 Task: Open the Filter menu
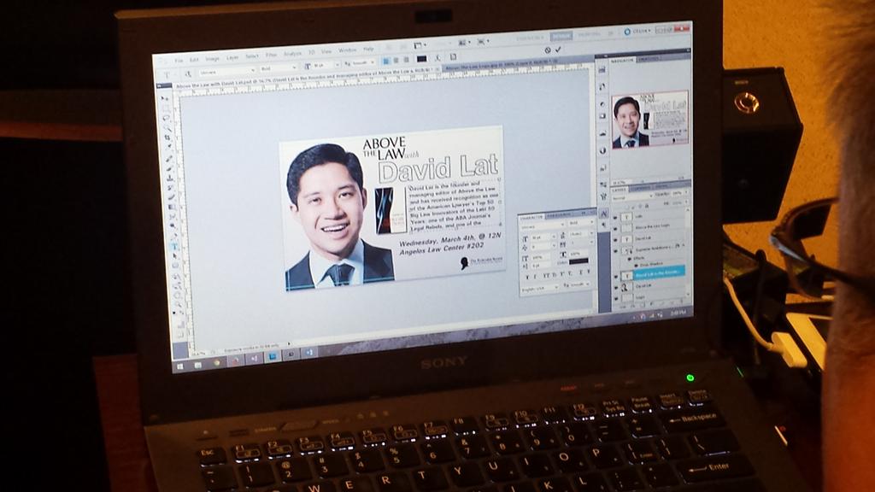[271, 55]
